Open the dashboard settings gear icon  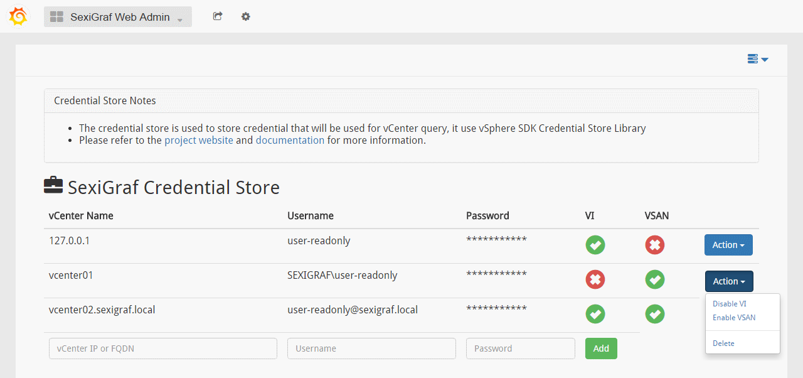click(x=246, y=16)
